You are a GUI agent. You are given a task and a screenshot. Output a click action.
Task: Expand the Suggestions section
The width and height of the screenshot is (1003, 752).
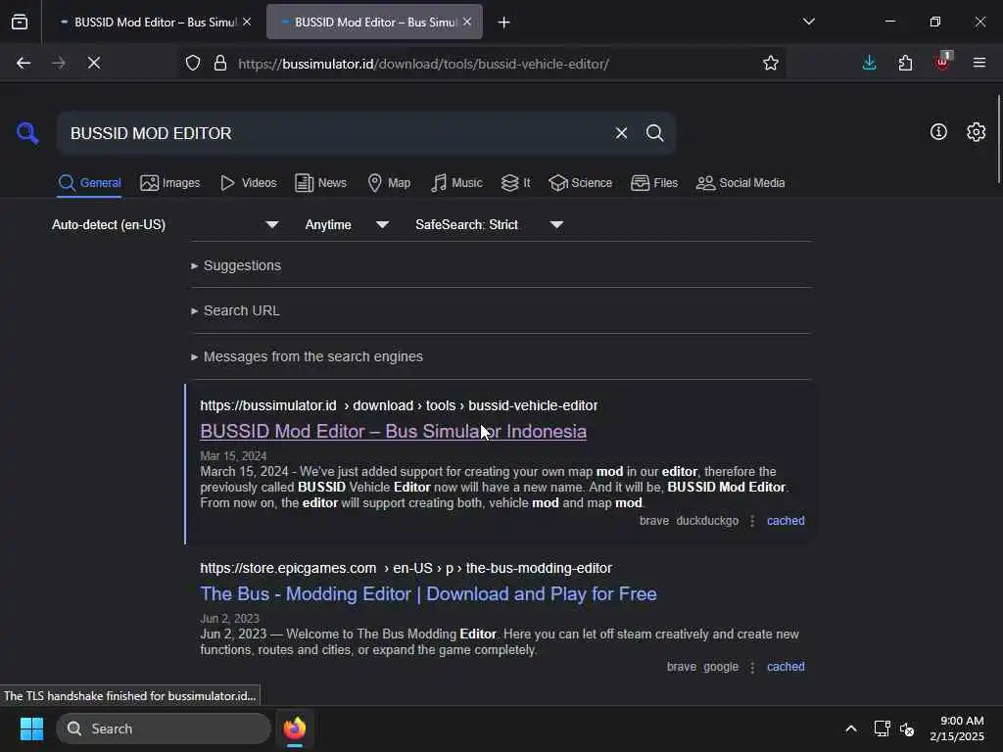[x=236, y=265]
